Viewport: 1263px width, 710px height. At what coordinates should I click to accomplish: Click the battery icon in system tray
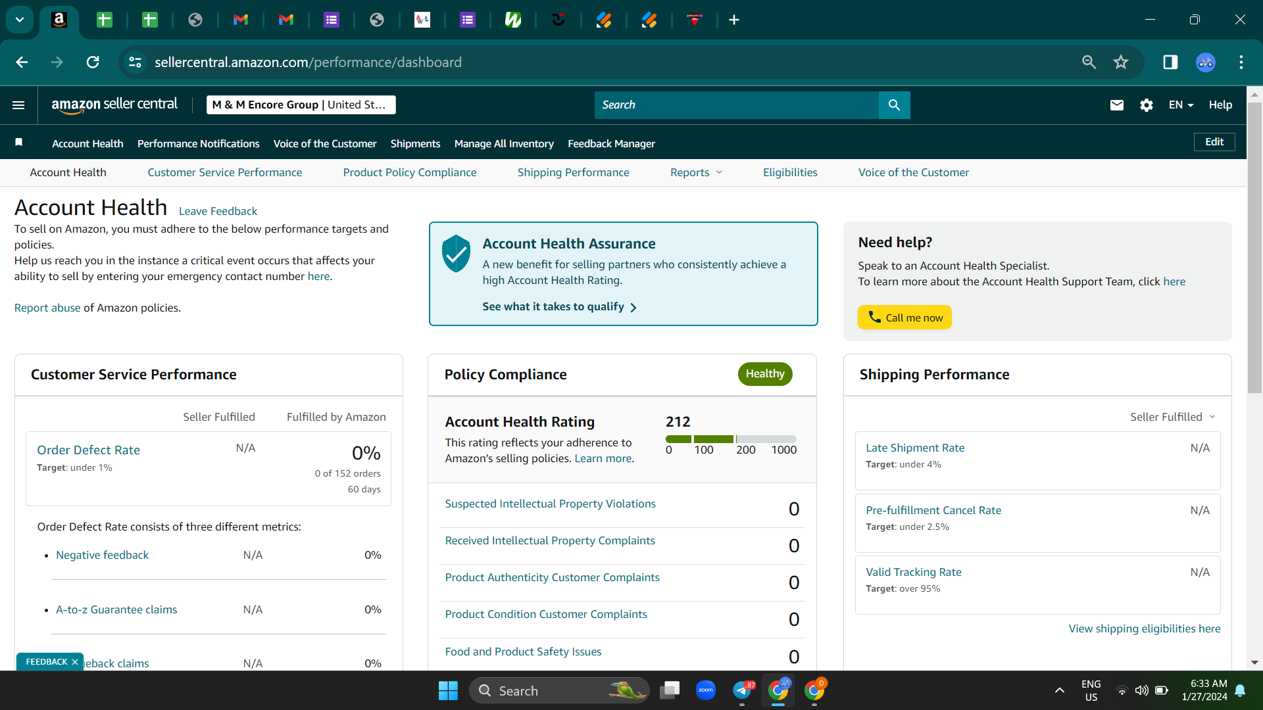1162,690
